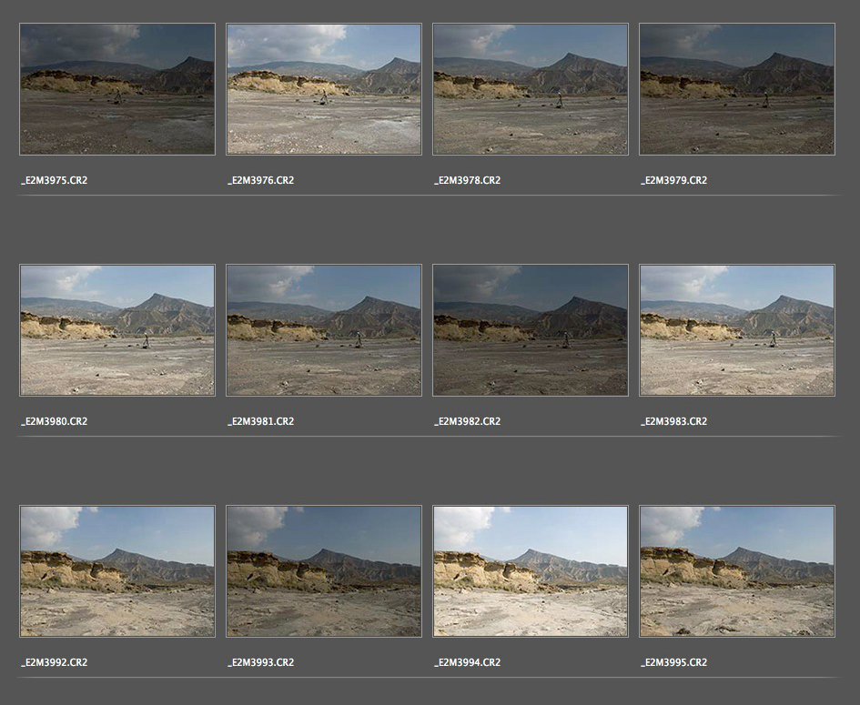Click the _E2M3993.CR2 filename label
Screen dimensions: 860x705
click(261, 662)
